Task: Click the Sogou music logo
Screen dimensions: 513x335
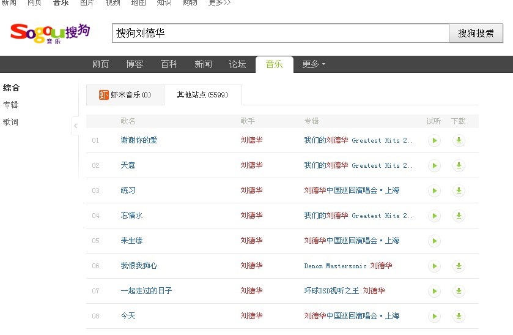Action: 50,34
